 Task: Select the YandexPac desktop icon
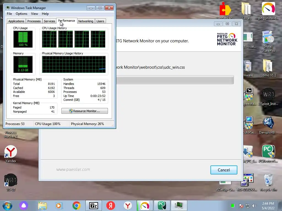[x=224, y=11]
